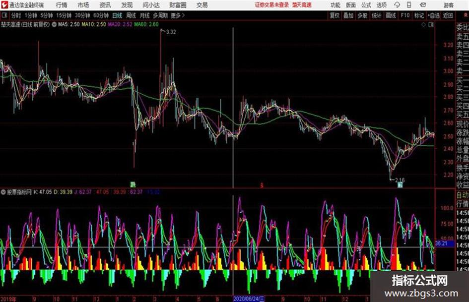
Task: Click the green 跌 marker under the chart
Action: 133,184
